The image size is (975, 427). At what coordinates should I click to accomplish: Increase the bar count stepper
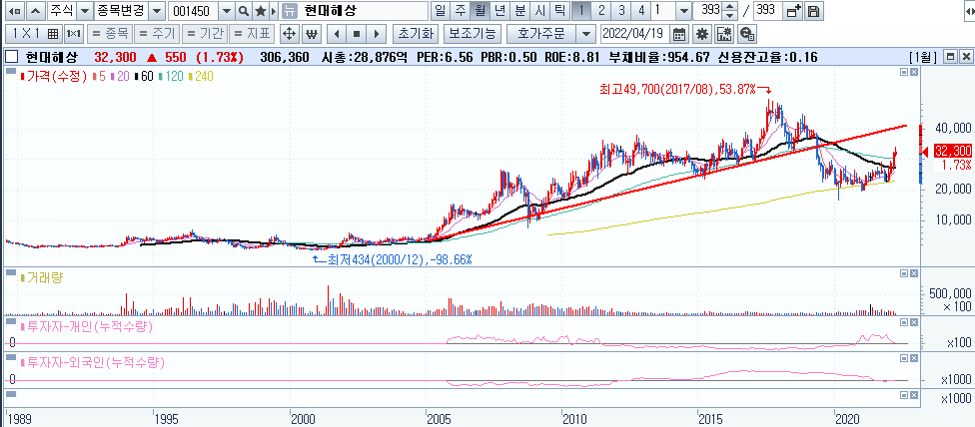point(730,7)
